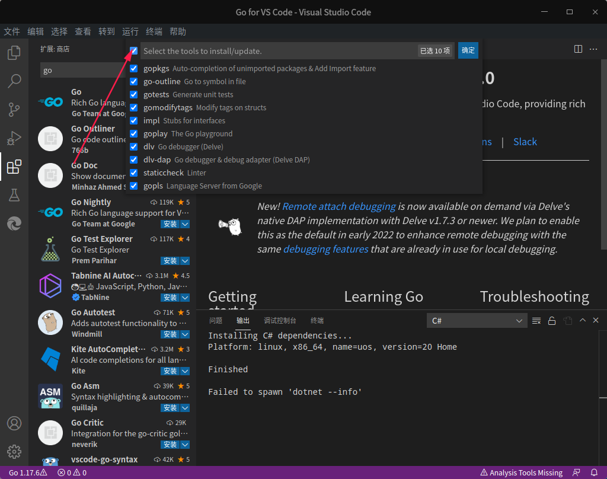Open the Source Control view icon
The height and width of the screenshot is (479, 607).
[x=14, y=110]
